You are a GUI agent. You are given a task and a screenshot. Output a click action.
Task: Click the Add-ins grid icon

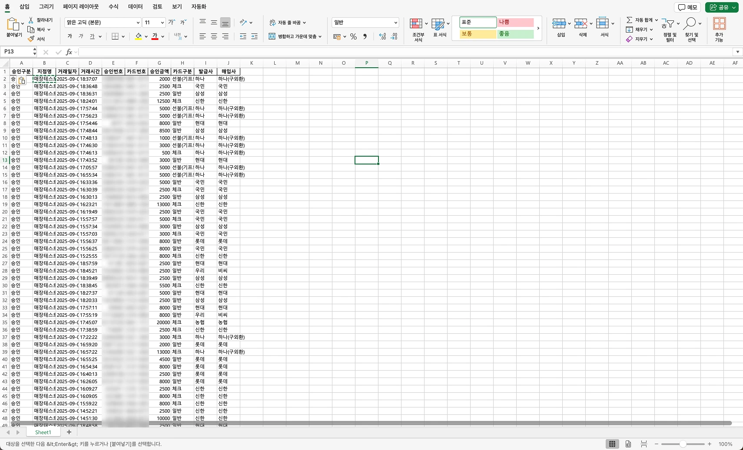coord(719,24)
